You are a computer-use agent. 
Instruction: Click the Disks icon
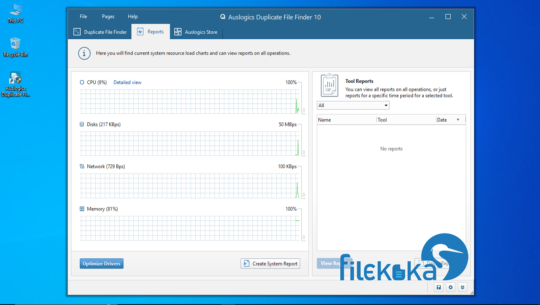tap(82, 124)
